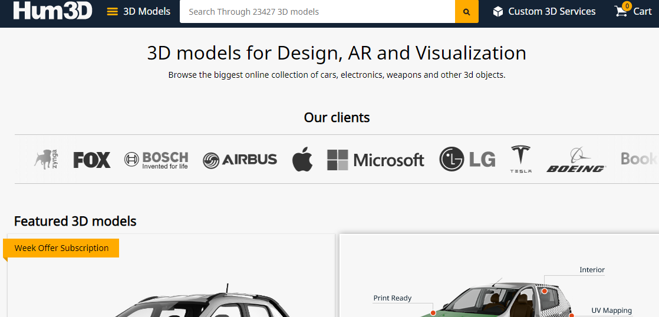The image size is (659, 317).
Task: Click the Interior hotspot dot on car
Action: click(x=544, y=291)
